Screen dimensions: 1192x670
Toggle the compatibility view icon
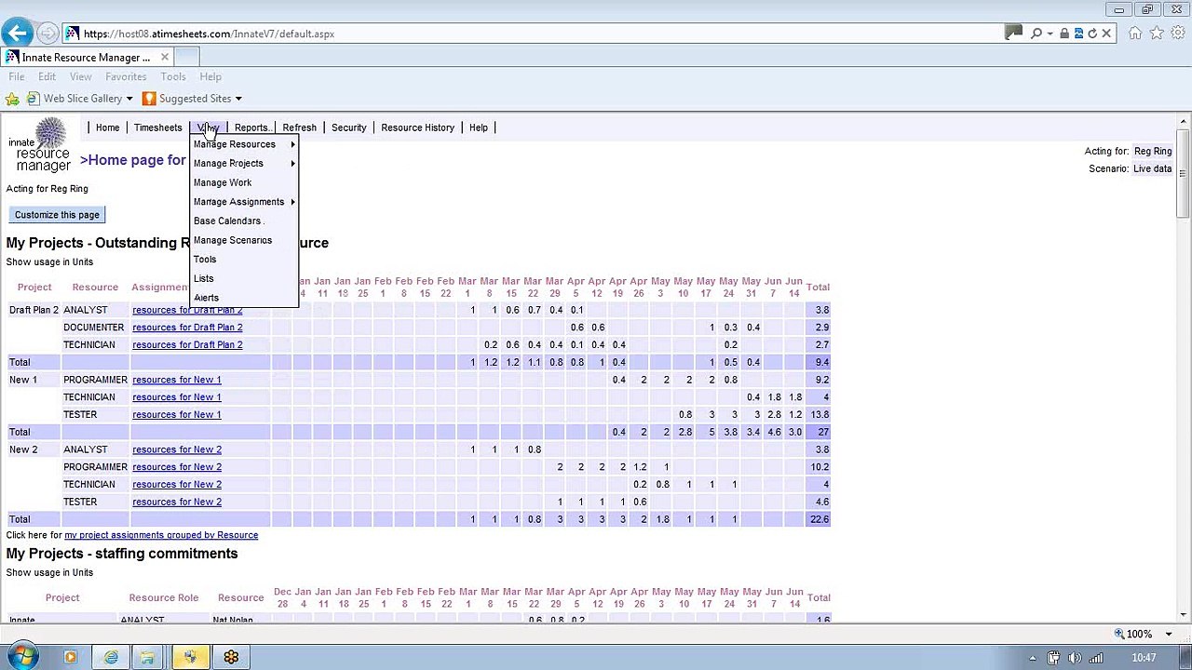click(x=1078, y=33)
